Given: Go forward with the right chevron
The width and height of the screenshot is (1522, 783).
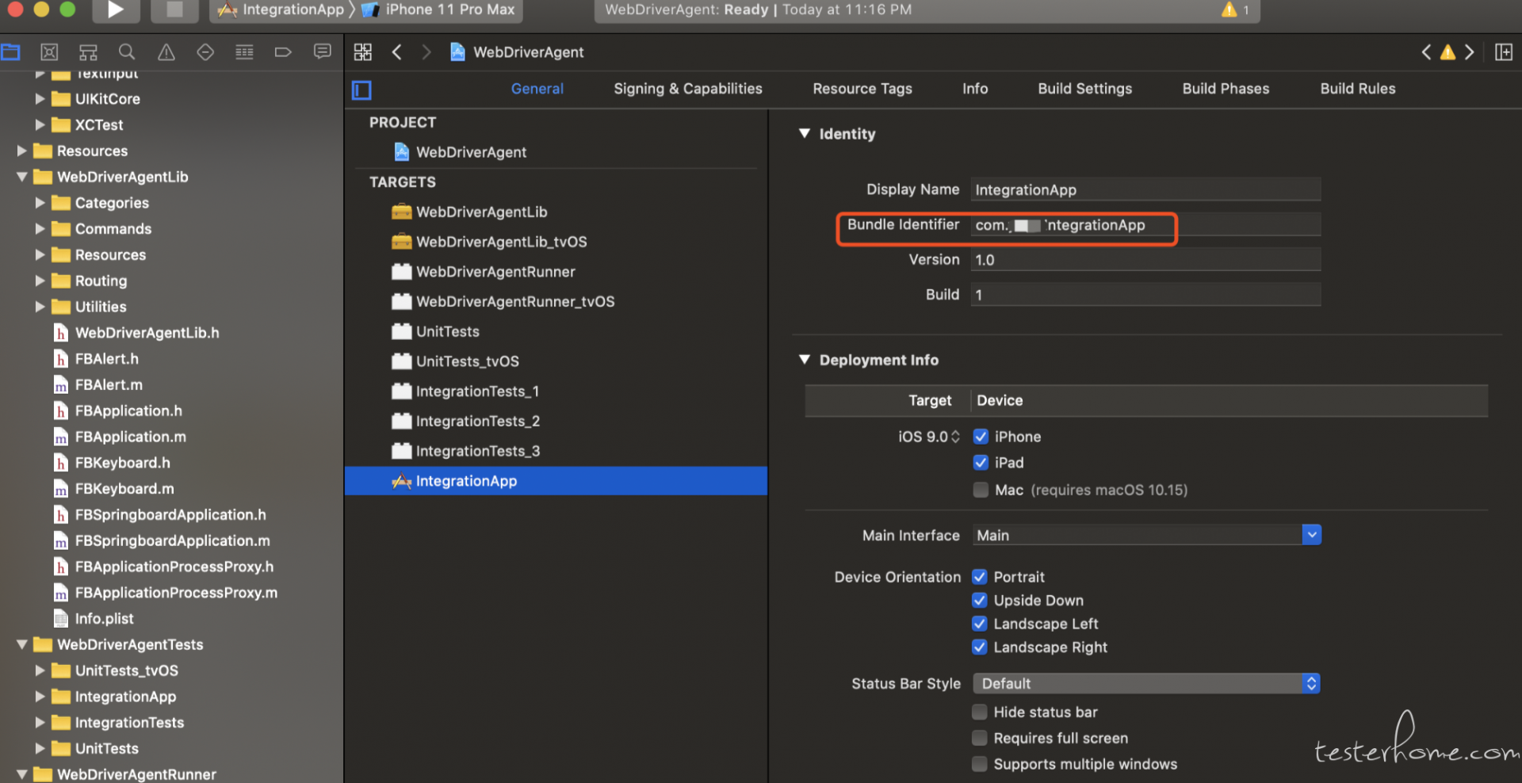Looking at the screenshot, I should pyautogui.click(x=426, y=52).
